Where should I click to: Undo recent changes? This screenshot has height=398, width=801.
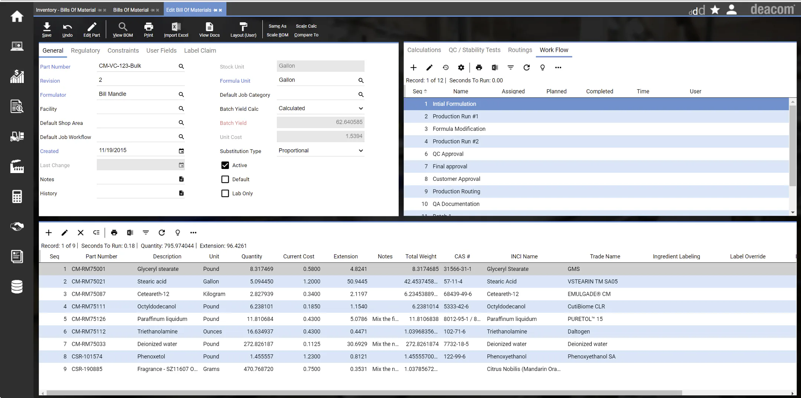click(x=67, y=29)
